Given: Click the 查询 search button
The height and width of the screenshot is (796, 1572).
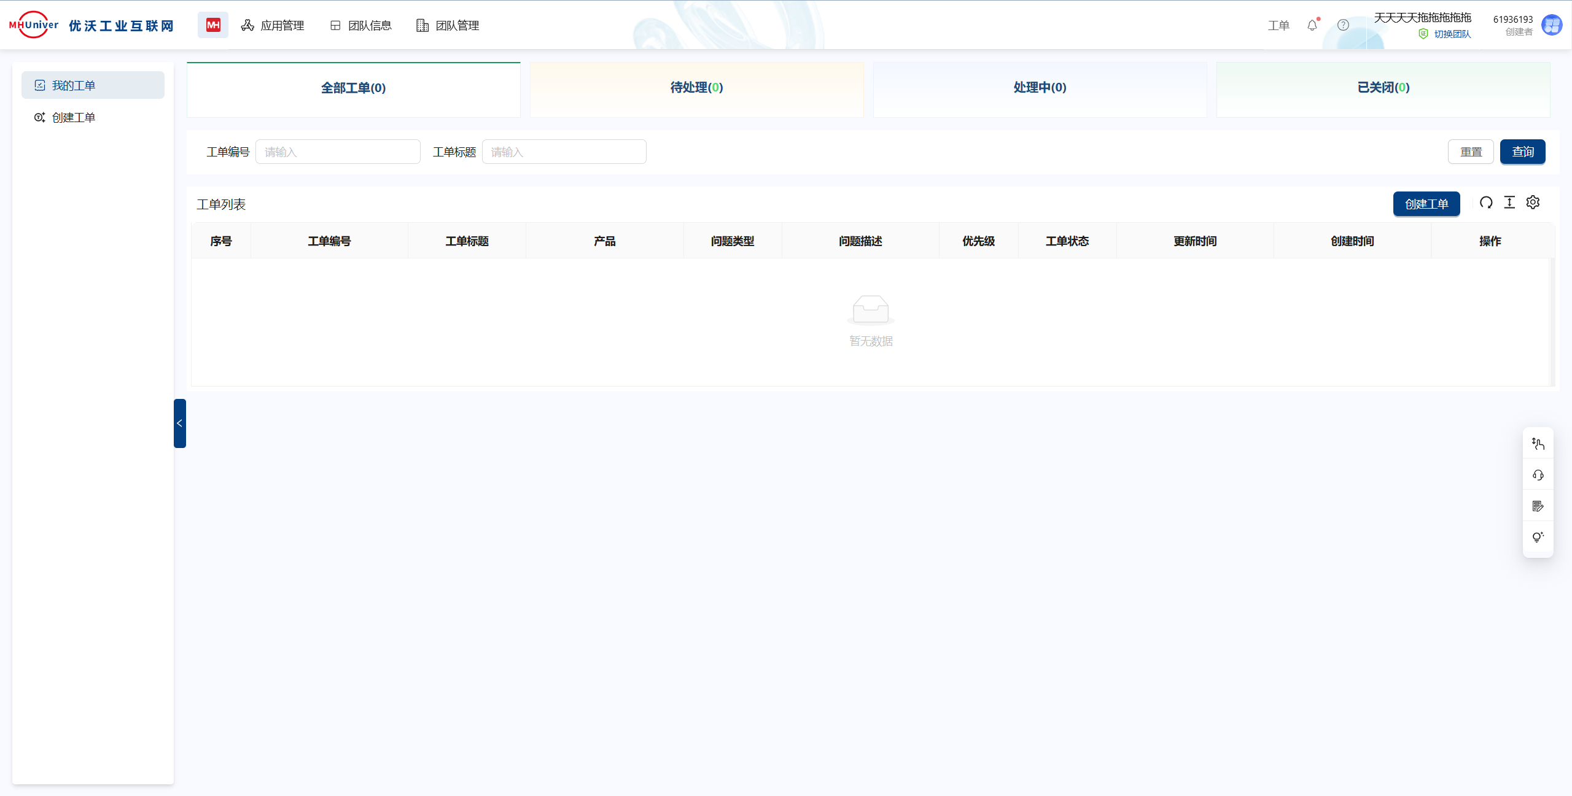Looking at the screenshot, I should pyautogui.click(x=1522, y=152).
